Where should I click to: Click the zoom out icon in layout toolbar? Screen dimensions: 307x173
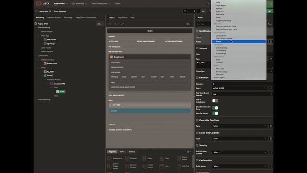point(110,24)
